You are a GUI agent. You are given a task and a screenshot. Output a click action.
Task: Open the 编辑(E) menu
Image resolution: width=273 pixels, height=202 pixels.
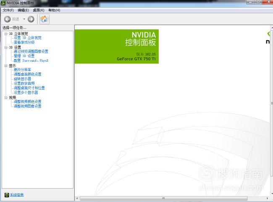[23, 10]
